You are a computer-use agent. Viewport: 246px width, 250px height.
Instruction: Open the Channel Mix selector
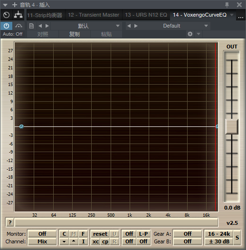click(42, 241)
